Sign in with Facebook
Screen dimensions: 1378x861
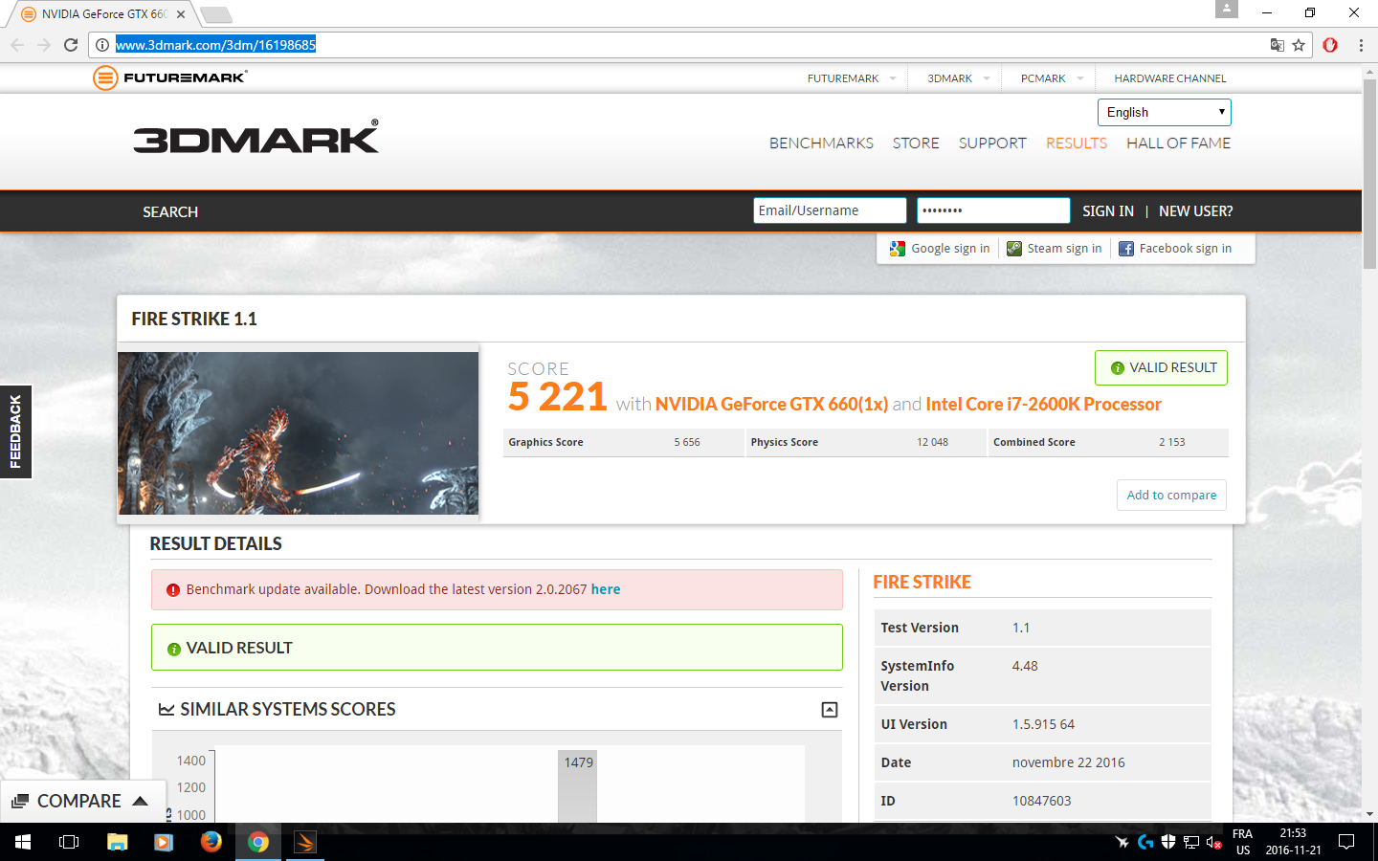coord(1175,249)
